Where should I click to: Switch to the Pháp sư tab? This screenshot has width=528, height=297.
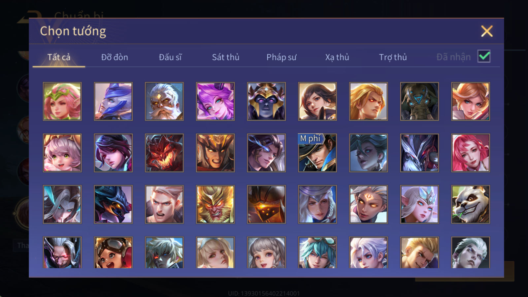[281, 57]
